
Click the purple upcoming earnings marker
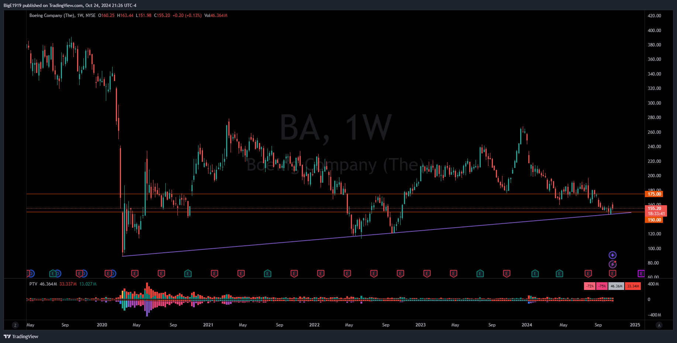click(x=641, y=273)
